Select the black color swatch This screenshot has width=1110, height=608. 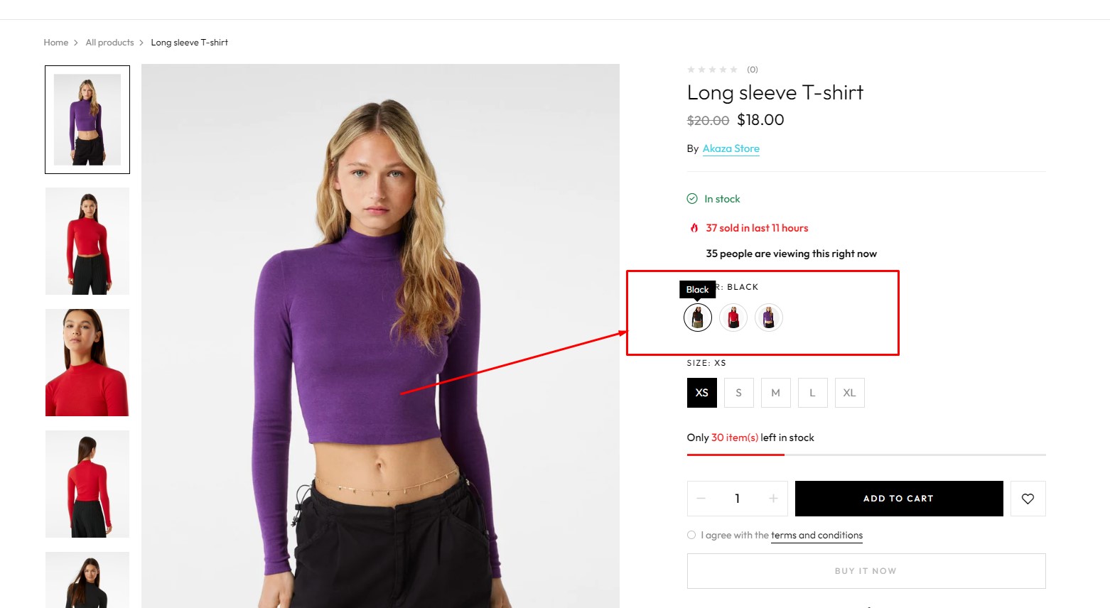(698, 317)
